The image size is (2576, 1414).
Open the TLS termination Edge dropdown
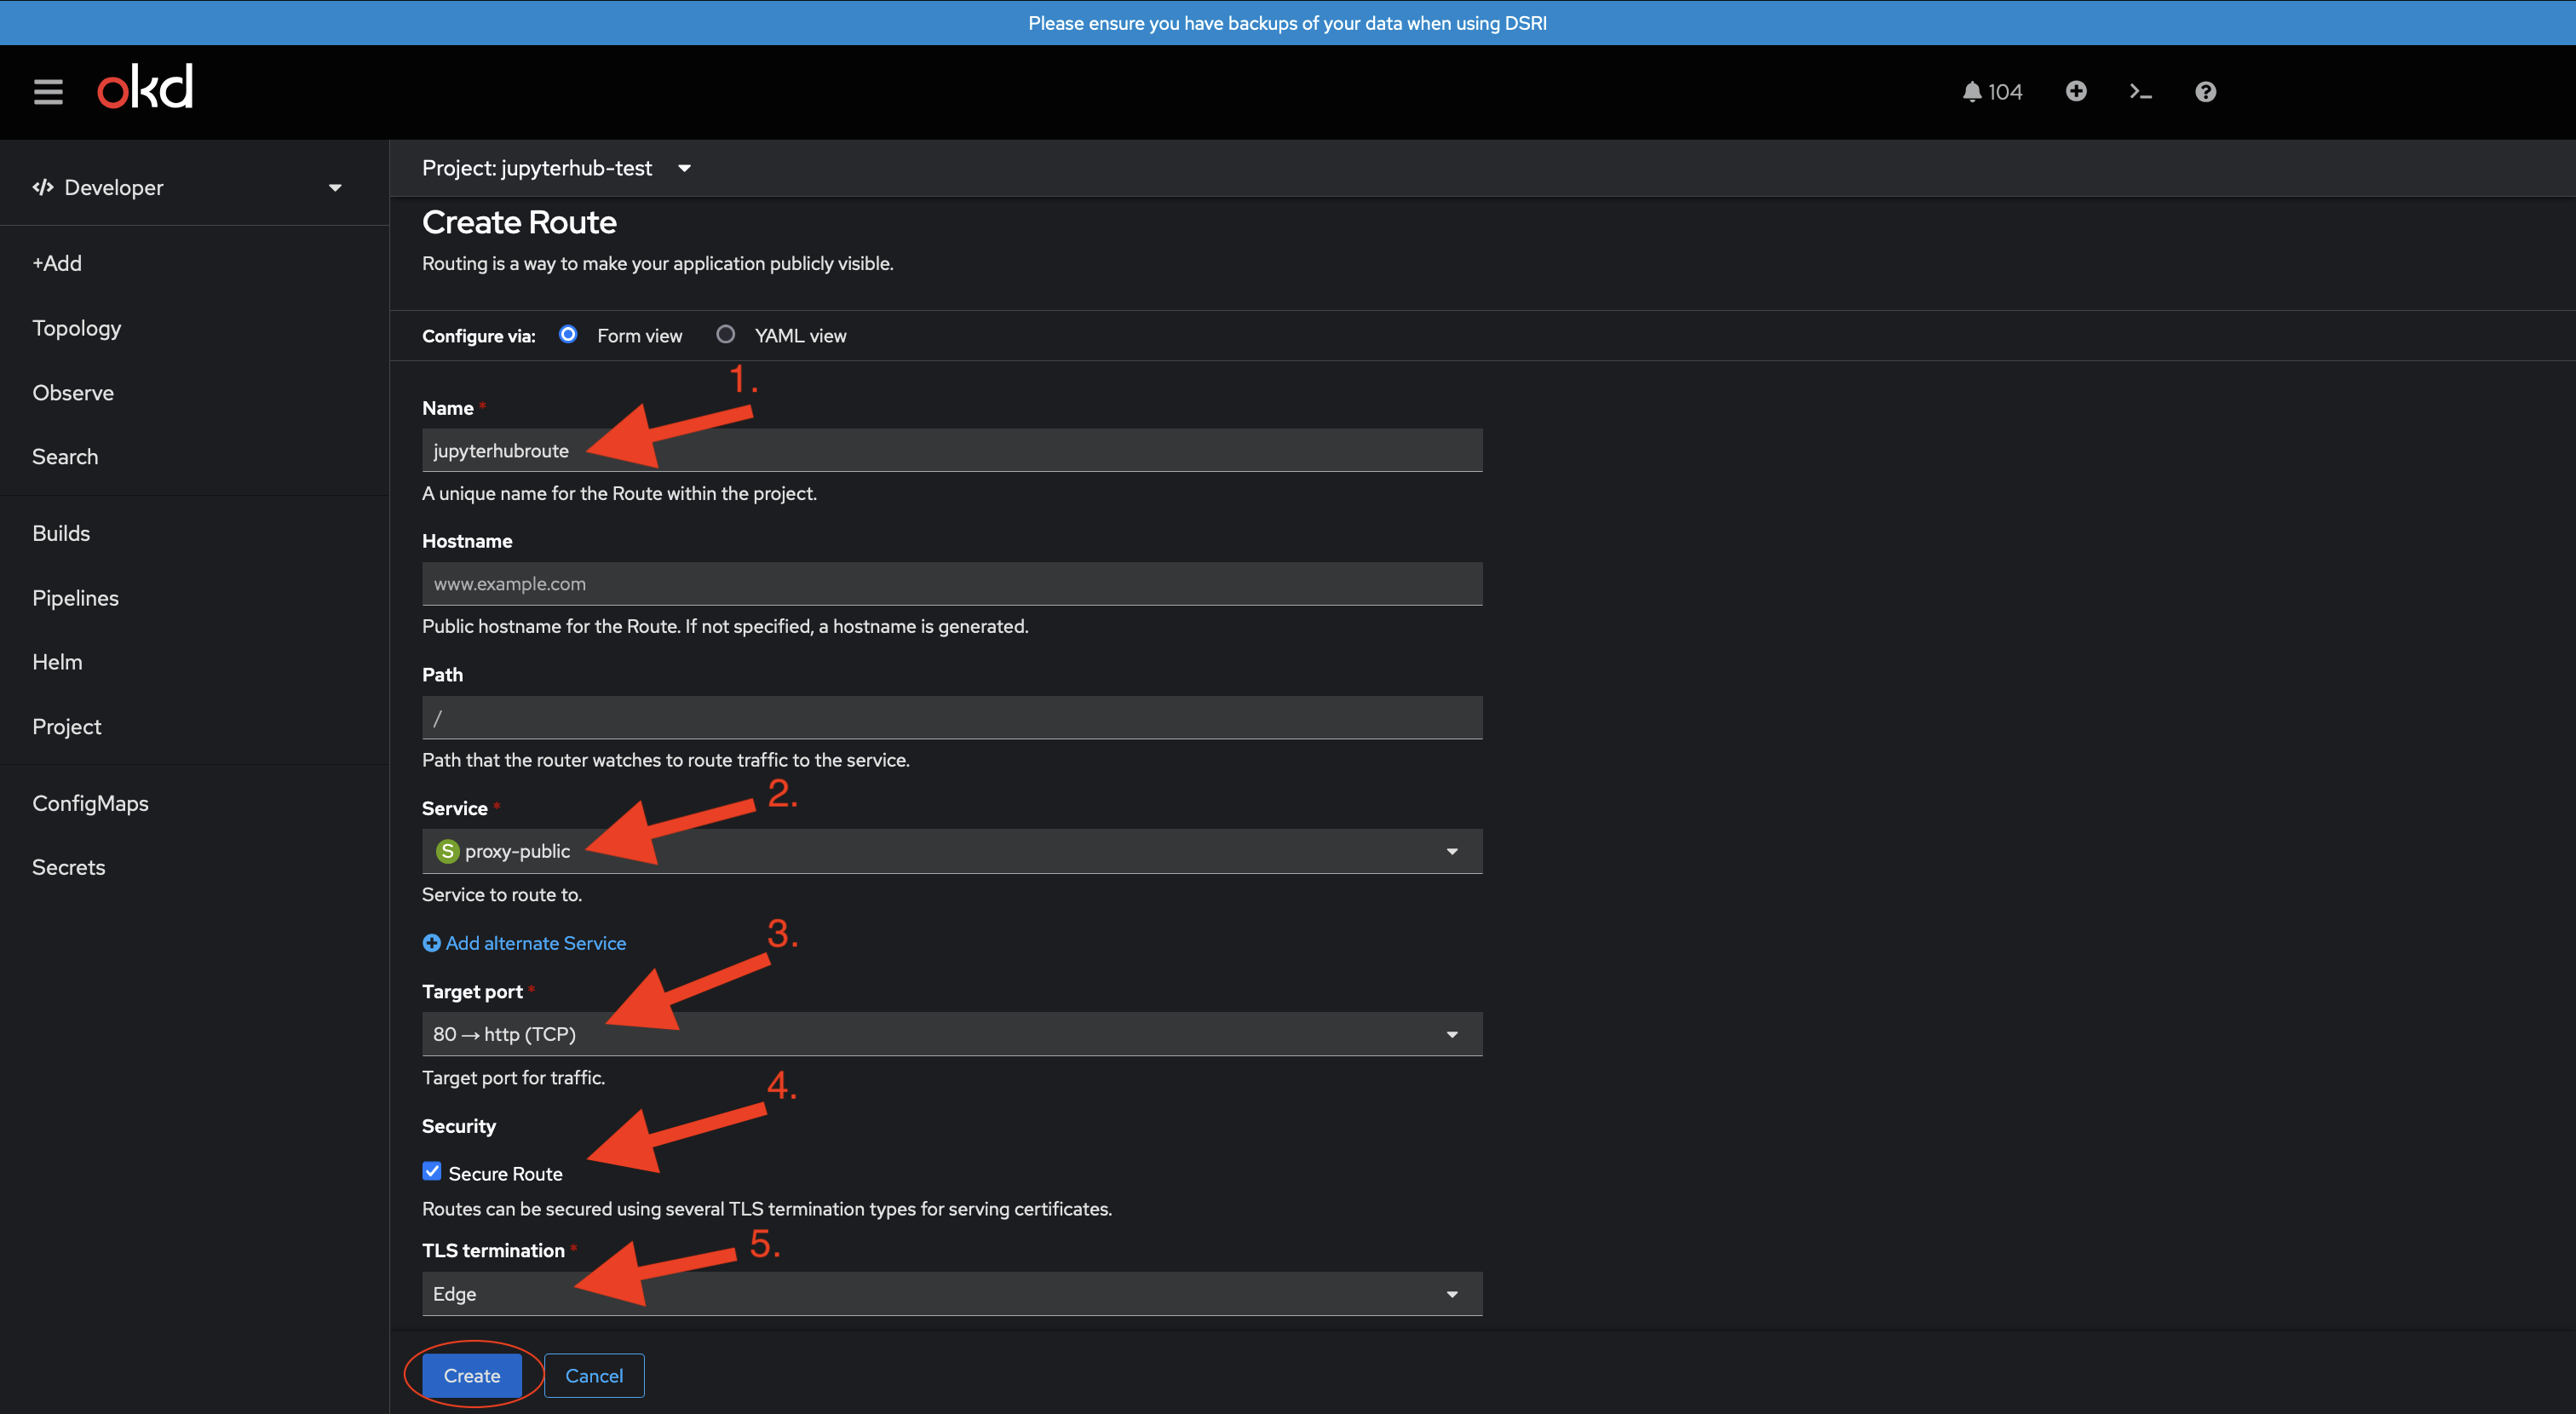pyautogui.click(x=952, y=1294)
